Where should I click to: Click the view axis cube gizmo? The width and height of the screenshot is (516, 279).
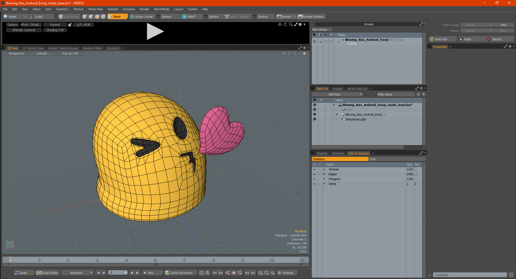click(x=10, y=245)
